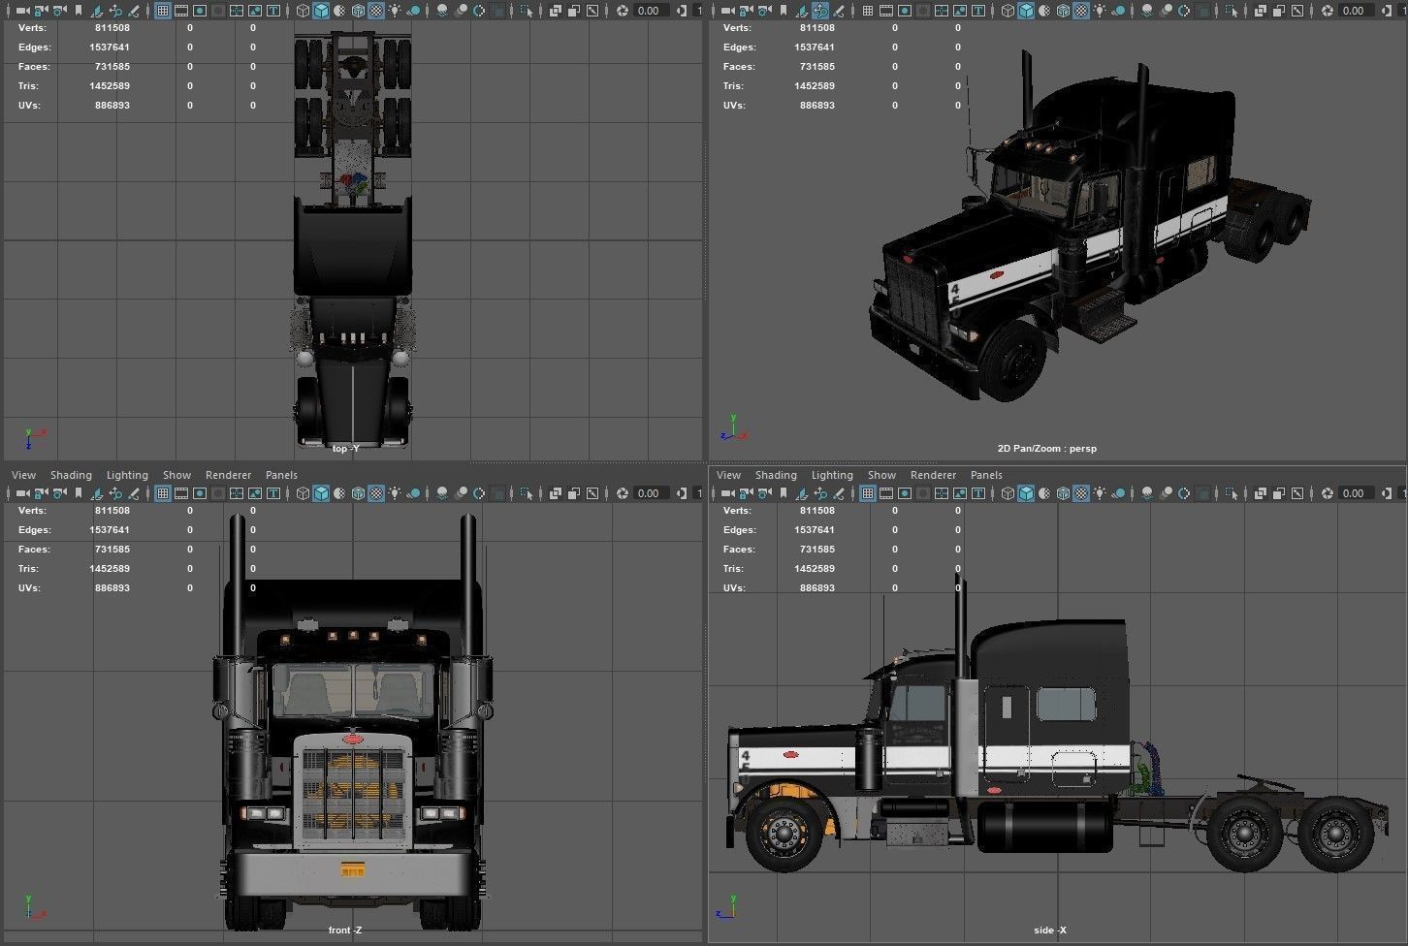The height and width of the screenshot is (946, 1408).
Task: Click UVs count 886893 in side panel
Action: coord(817,588)
